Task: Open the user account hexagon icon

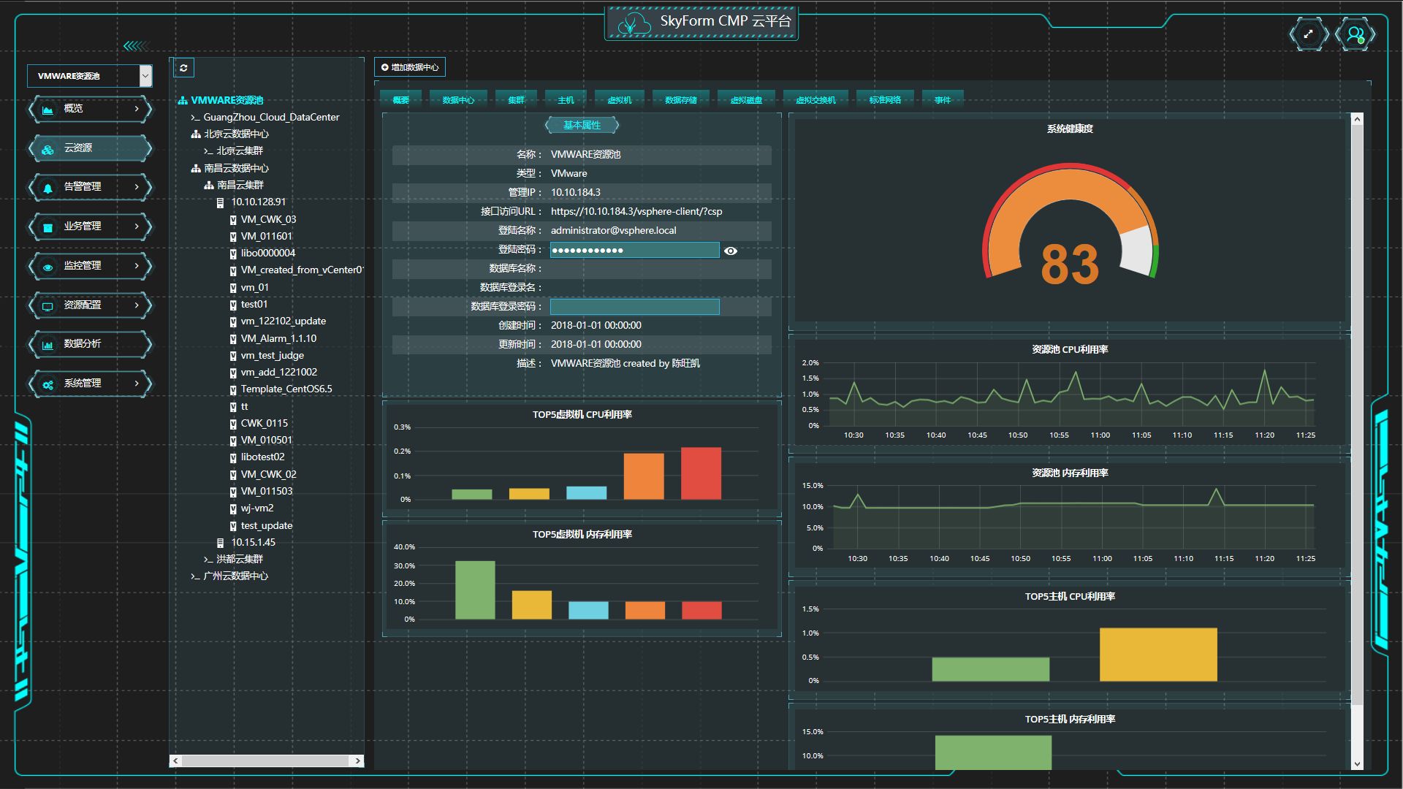Action: [1356, 34]
